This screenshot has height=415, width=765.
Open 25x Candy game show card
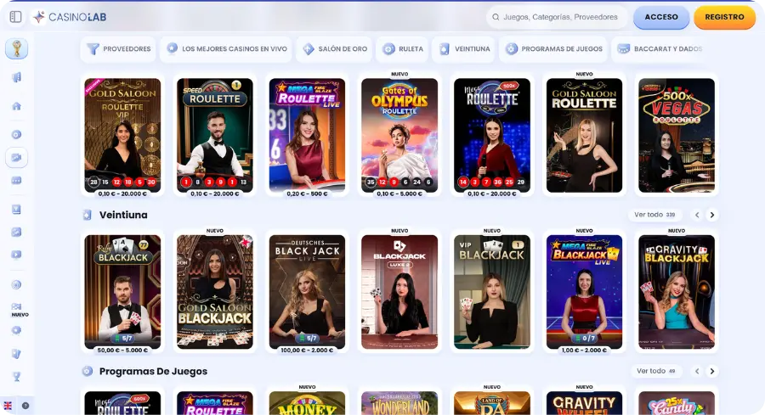pyautogui.click(x=677, y=403)
